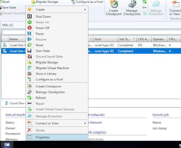Click the 0% CPU average cell
This screenshot has height=148, width=181.
coord(140,45)
